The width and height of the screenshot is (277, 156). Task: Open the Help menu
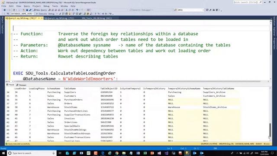[x=73, y=6]
